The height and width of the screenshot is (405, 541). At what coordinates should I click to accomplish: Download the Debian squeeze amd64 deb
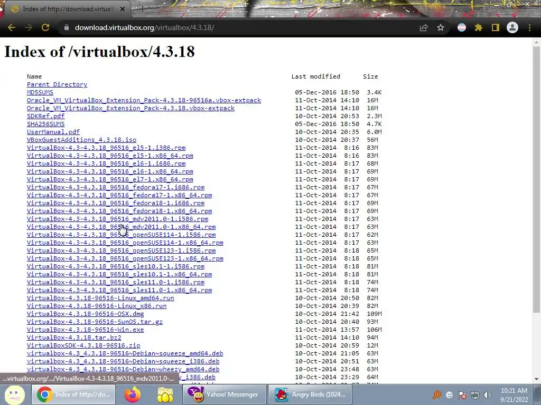click(125, 354)
